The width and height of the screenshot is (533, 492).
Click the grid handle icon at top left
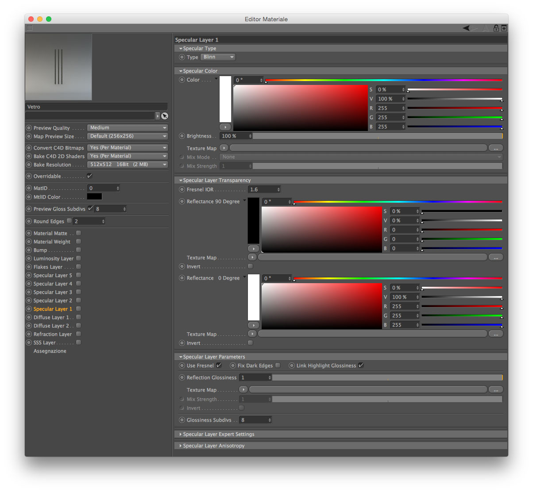point(30,28)
